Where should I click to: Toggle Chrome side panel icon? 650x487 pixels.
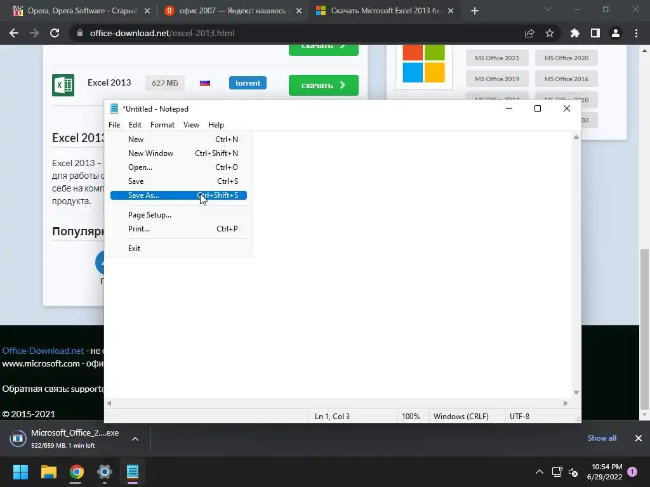[x=595, y=33]
